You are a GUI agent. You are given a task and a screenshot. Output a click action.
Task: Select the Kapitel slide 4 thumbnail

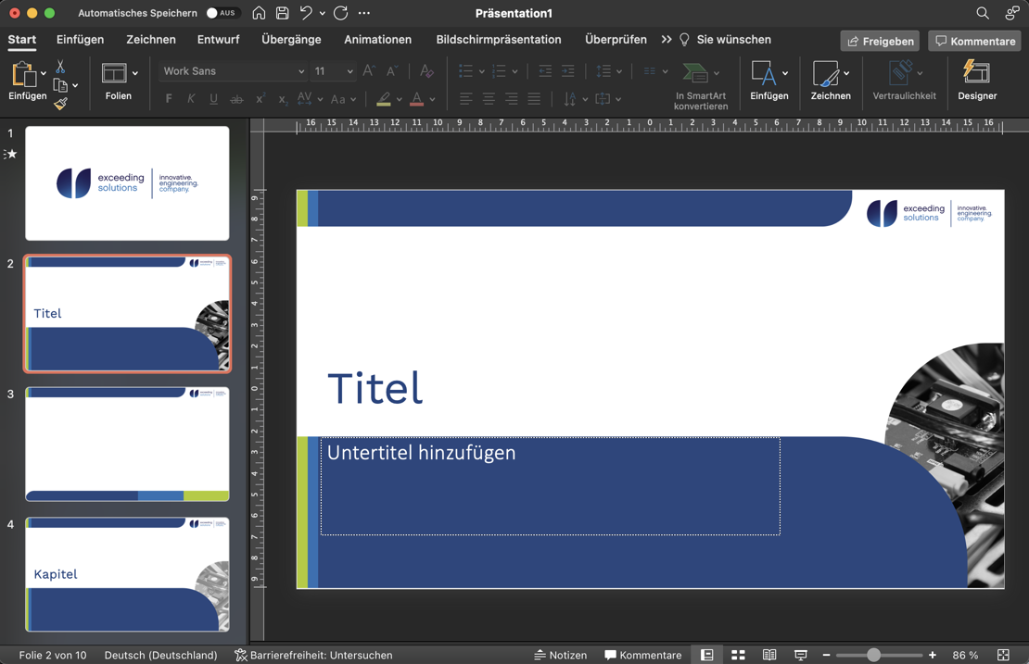[x=127, y=574]
